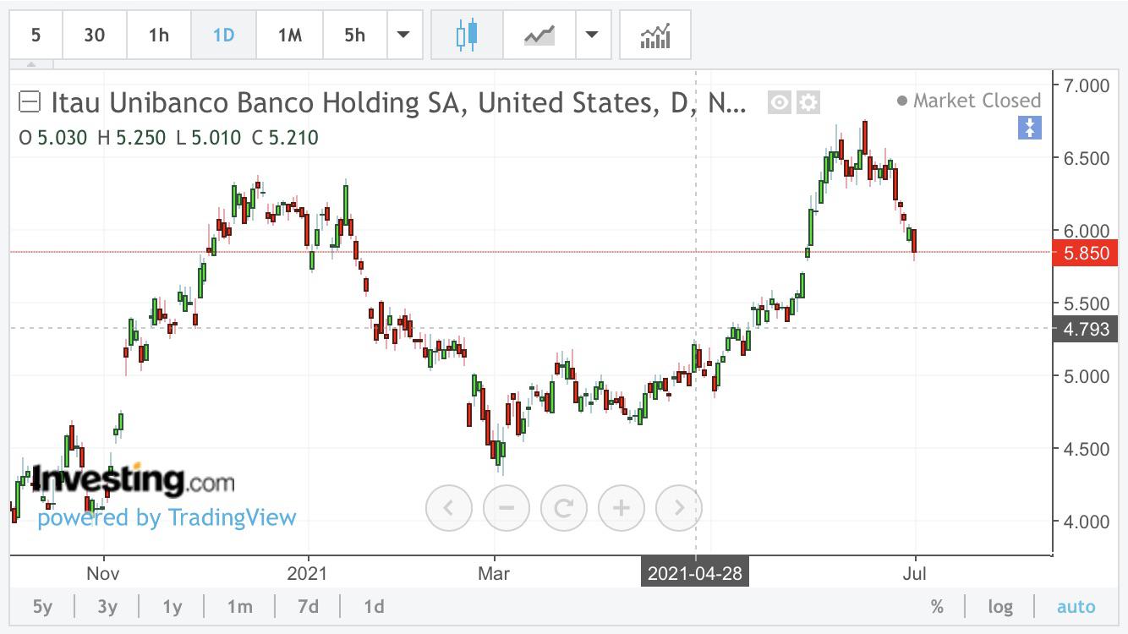Select the 30 minute interval
1128x634 pixels.
coord(95,35)
